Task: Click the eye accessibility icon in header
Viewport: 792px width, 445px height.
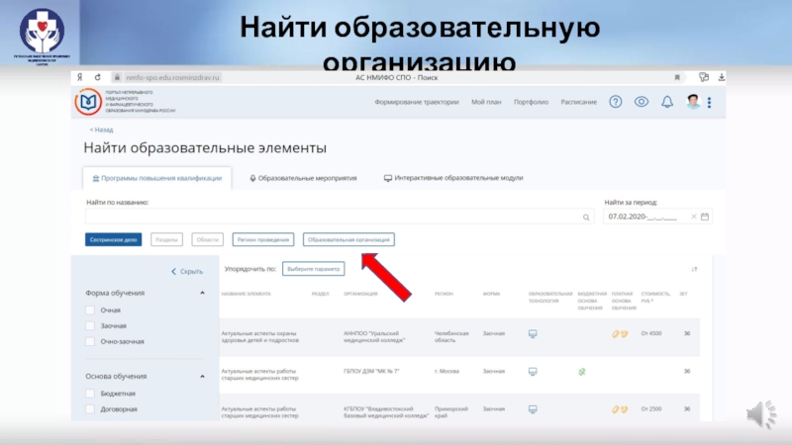Action: 642,102
